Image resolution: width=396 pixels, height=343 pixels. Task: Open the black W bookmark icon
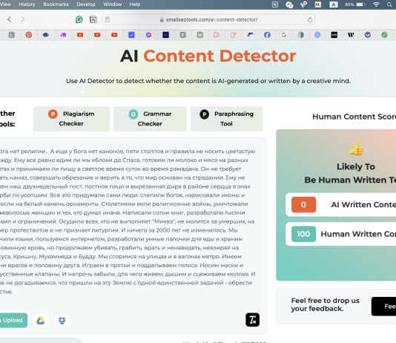[x=351, y=35]
